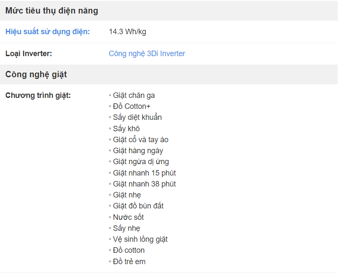339x273 pixels.
Task: Select the Giặt chăn ga item
Action: (x=134, y=95)
